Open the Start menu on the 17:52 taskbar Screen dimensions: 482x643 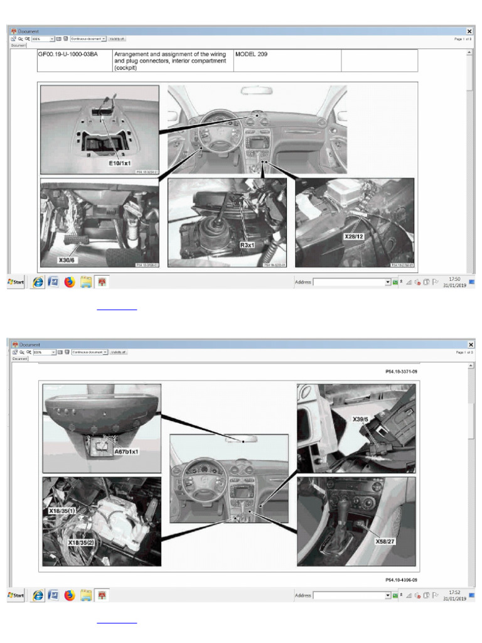pos(16,595)
